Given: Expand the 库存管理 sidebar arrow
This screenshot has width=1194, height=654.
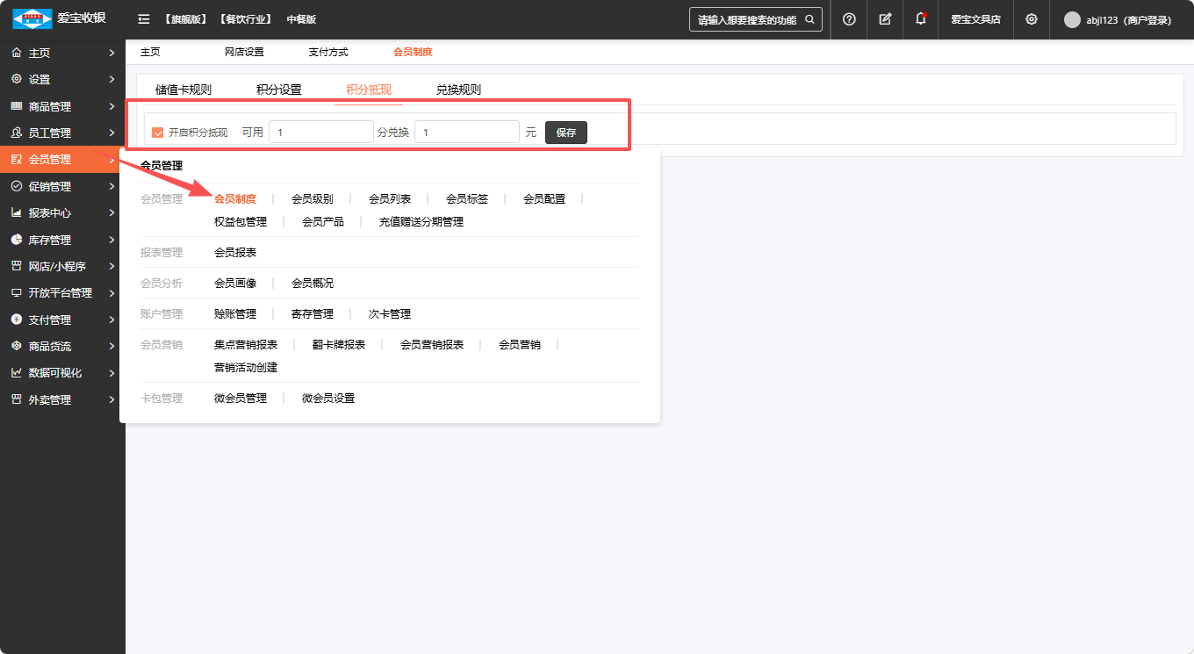Looking at the screenshot, I should pyautogui.click(x=111, y=240).
